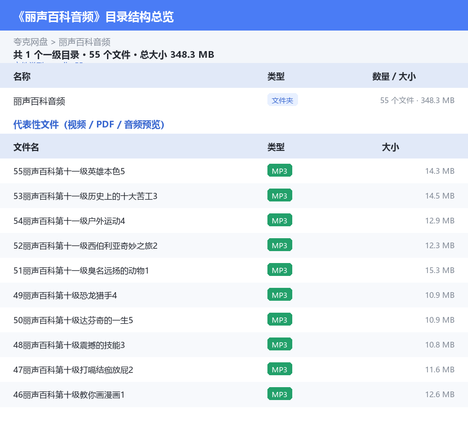The image size is (468, 422).
Task: Click the 文件名 column header
Action: pyautogui.click(x=26, y=147)
